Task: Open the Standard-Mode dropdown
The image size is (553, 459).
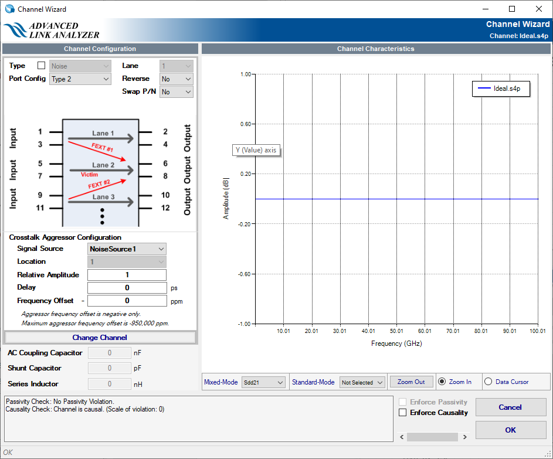Action: pyautogui.click(x=362, y=382)
